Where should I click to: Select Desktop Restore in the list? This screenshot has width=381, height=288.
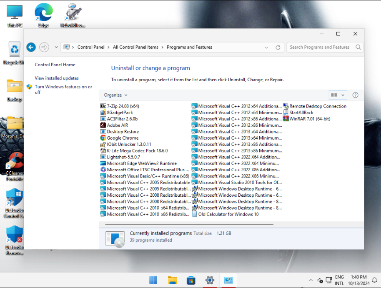coord(120,131)
